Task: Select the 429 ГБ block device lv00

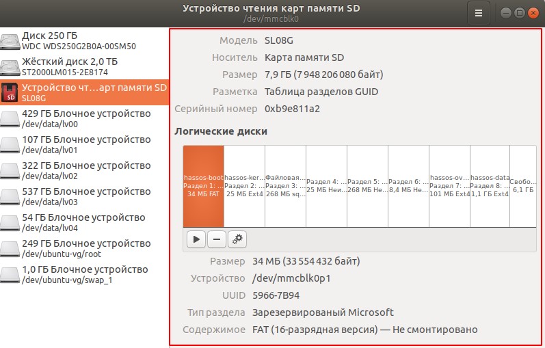Action: [x=85, y=118]
